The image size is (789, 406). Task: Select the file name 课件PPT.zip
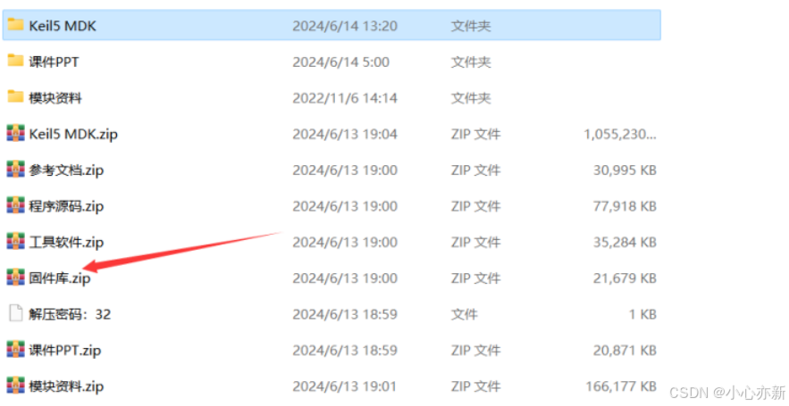[65, 351]
